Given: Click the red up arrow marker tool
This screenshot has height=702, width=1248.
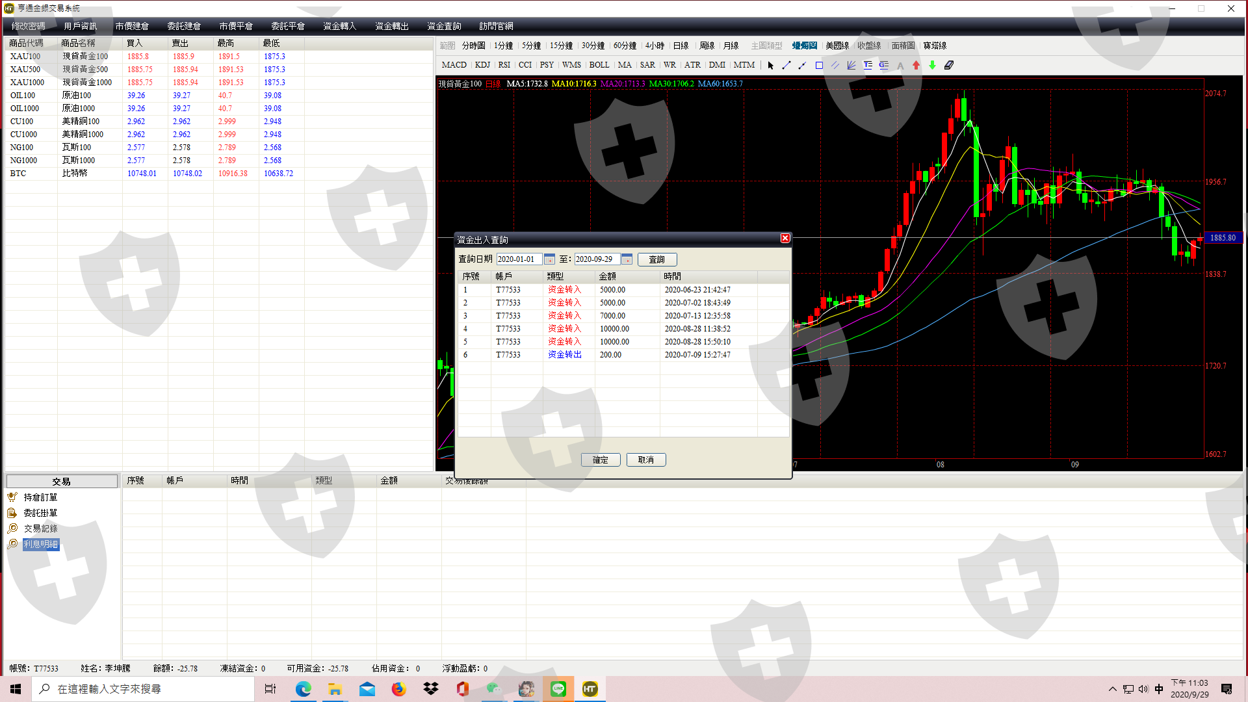Looking at the screenshot, I should click(x=916, y=65).
